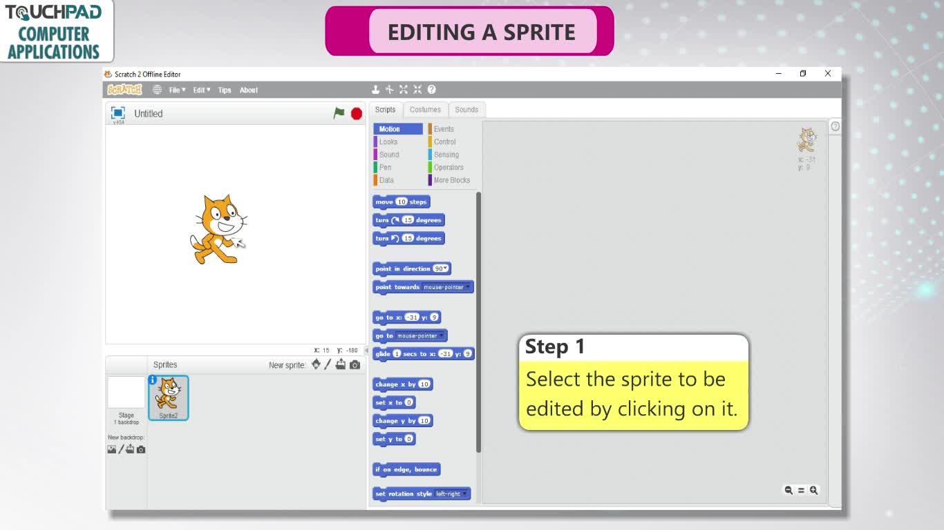Open Sprite2 info button

tap(153, 380)
